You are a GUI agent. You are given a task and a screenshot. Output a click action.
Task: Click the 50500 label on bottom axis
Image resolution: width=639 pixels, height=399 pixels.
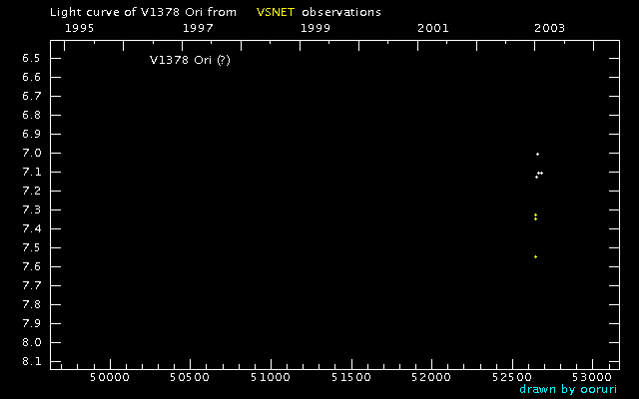190,377
